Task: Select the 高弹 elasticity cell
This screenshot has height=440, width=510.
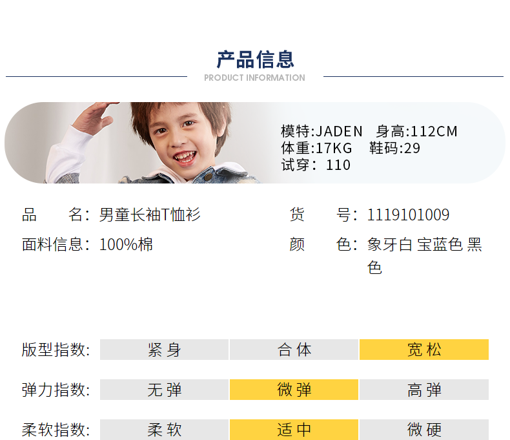Action: coord(424,390)
